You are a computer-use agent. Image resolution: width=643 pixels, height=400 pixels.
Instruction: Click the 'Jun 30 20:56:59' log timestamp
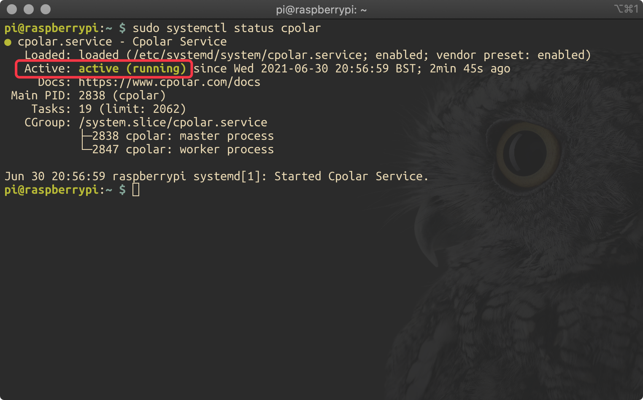click(x=55, y=176)
